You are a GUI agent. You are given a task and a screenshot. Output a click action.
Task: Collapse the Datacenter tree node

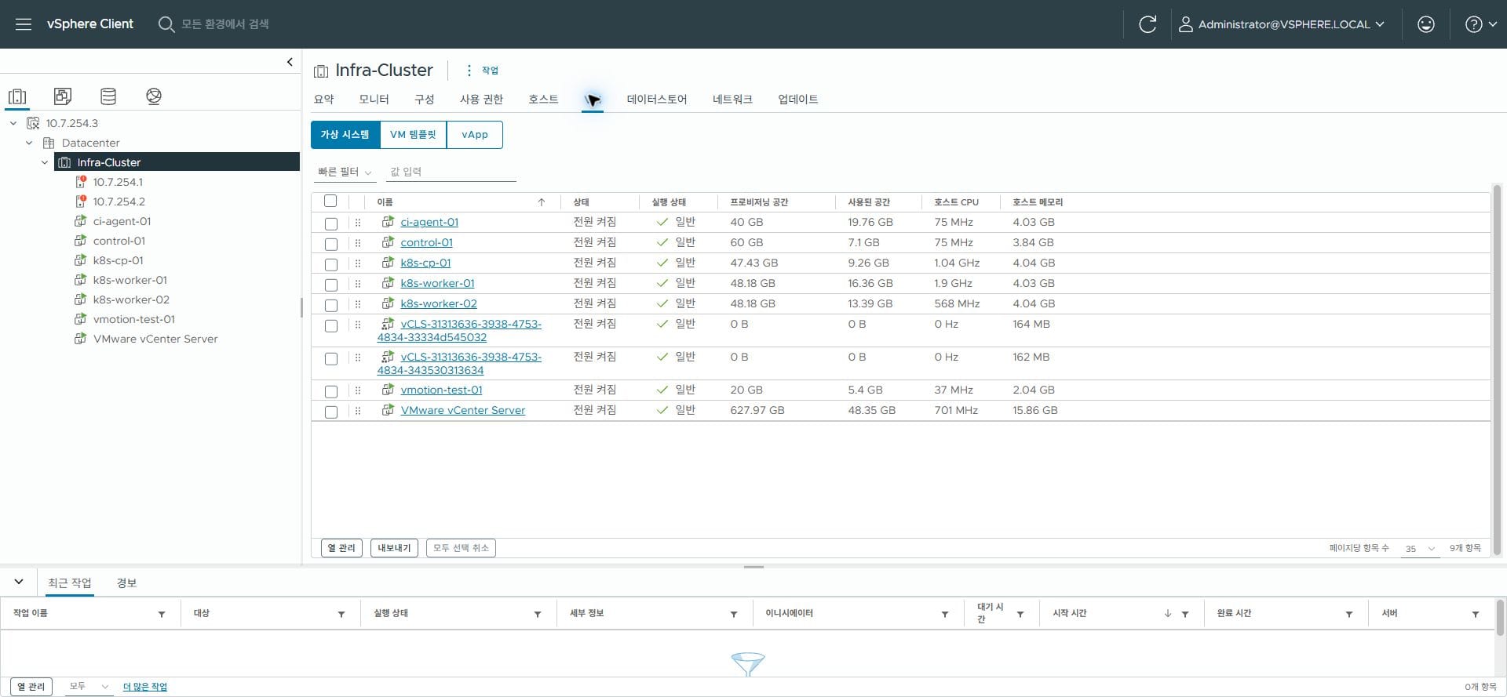[29, 143]
